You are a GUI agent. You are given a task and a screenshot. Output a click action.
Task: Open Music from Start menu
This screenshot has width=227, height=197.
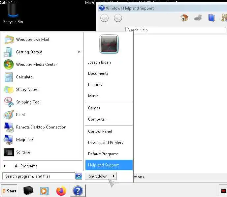coord(93,96)
